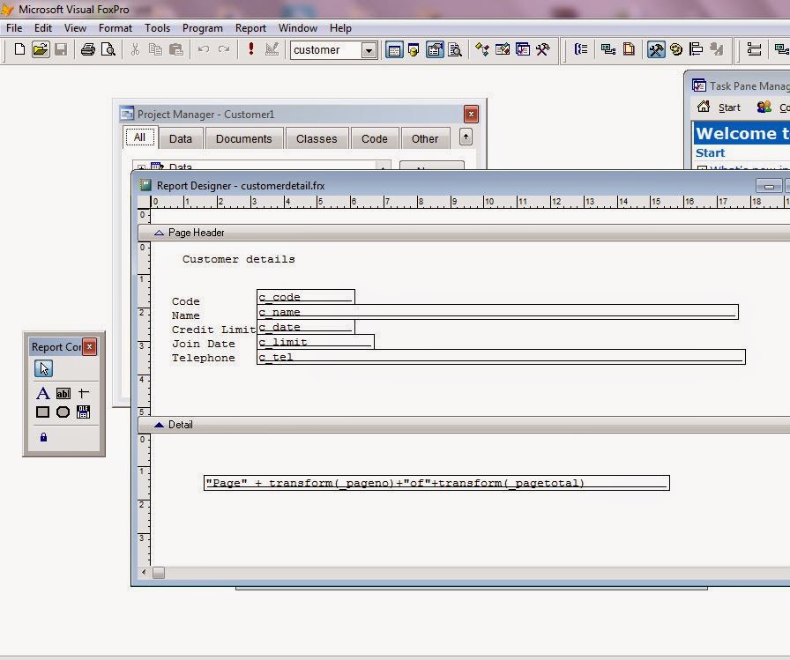Open Data Grouping from Report Designer toolbar
Viewport: 790px width, 660px height.
point(581,49)
